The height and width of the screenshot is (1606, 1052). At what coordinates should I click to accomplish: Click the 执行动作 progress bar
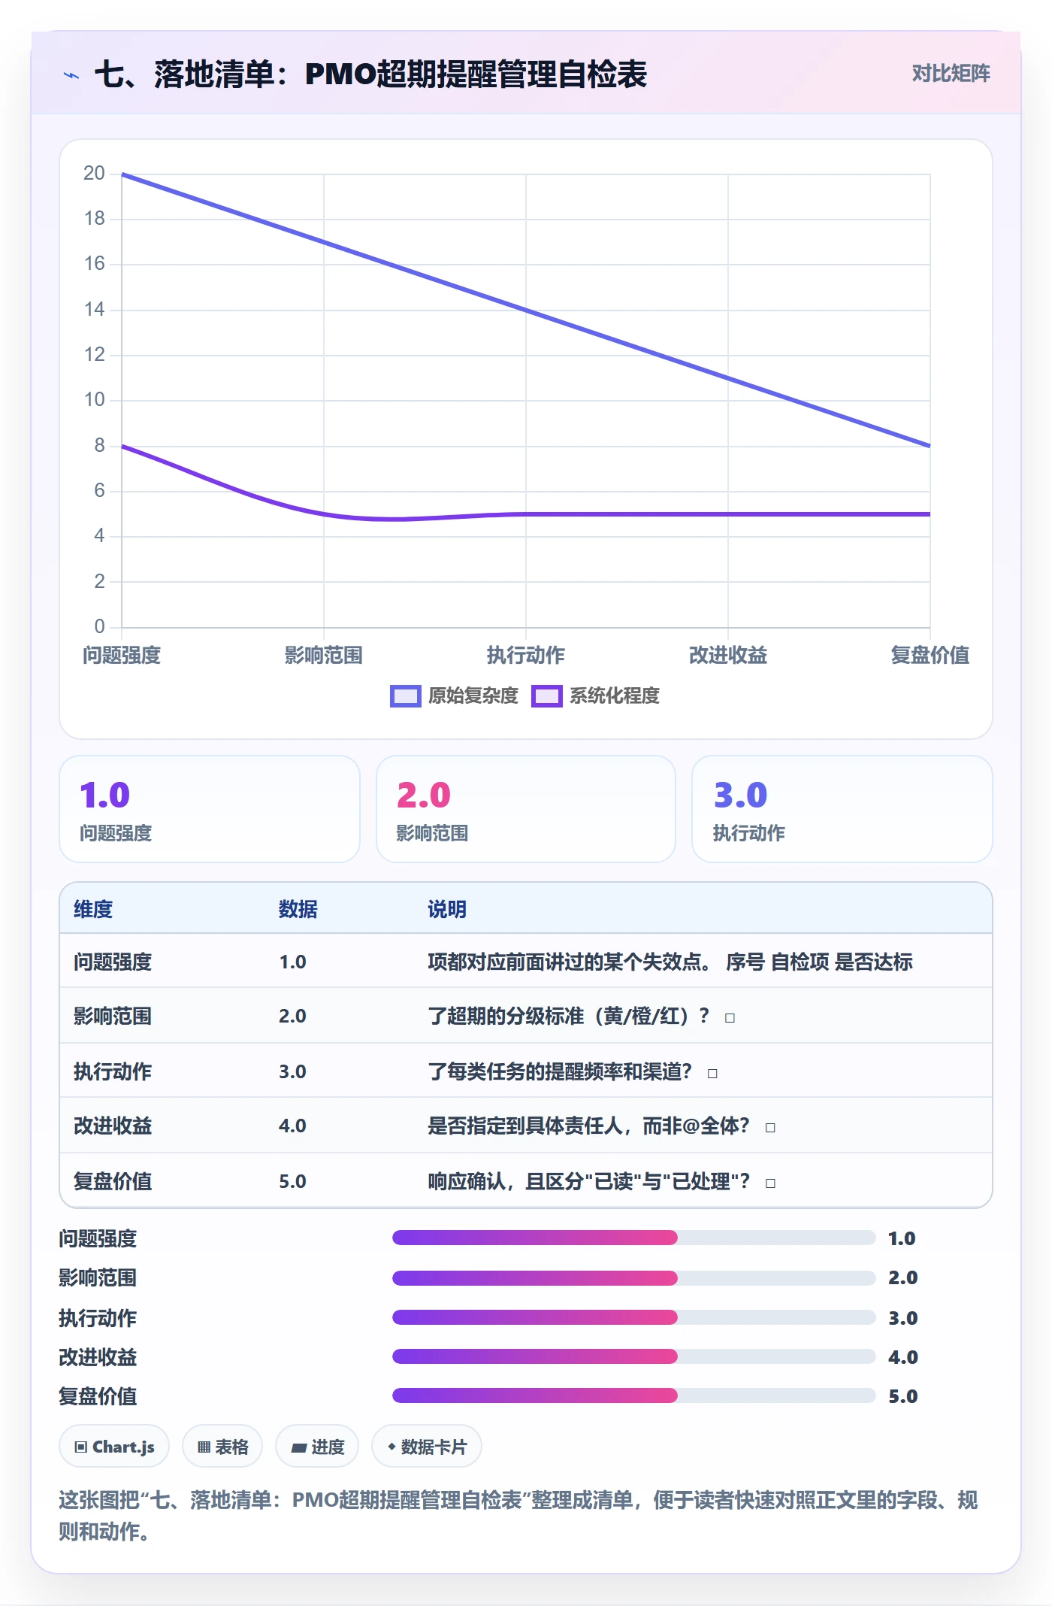tap(633, 1317)
